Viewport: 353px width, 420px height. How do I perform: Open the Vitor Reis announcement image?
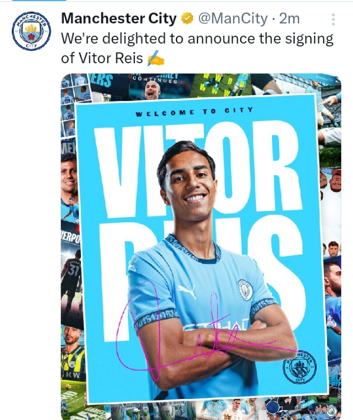tap(201, 246)
